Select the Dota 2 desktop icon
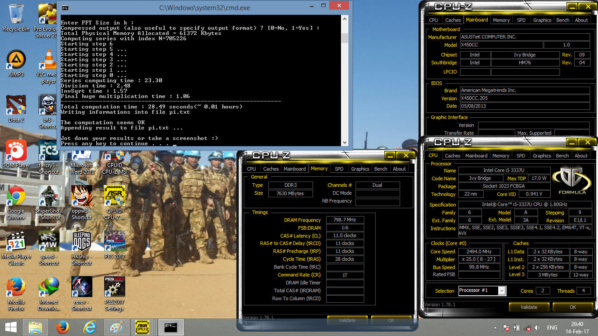The image size is (598, 336). [x=16, y=109]
